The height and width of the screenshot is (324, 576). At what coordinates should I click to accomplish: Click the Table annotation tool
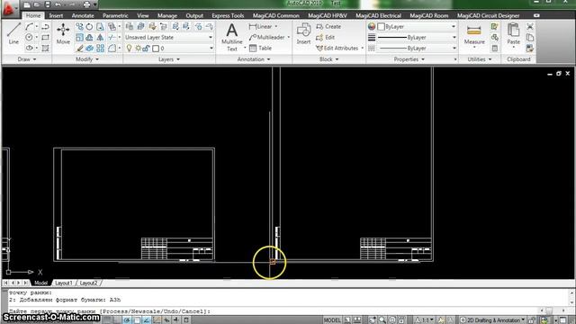tap(260, 48)
